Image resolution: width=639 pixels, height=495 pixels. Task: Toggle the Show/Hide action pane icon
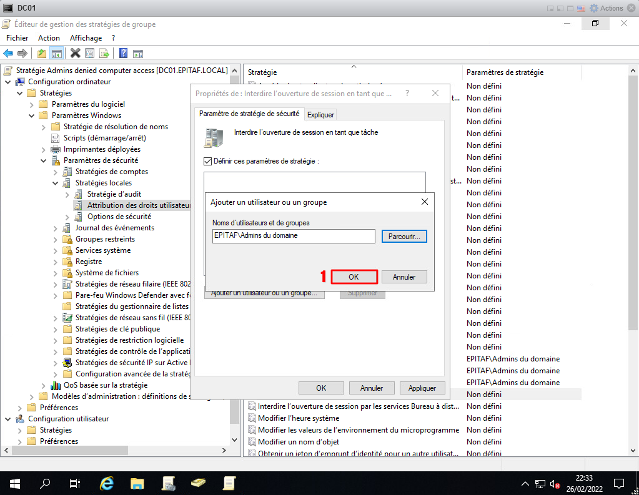[x=138, y=54]
